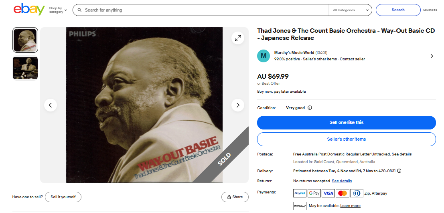Click the delivery estimate info icon
The image size is (444, 213).
point(399,171)
